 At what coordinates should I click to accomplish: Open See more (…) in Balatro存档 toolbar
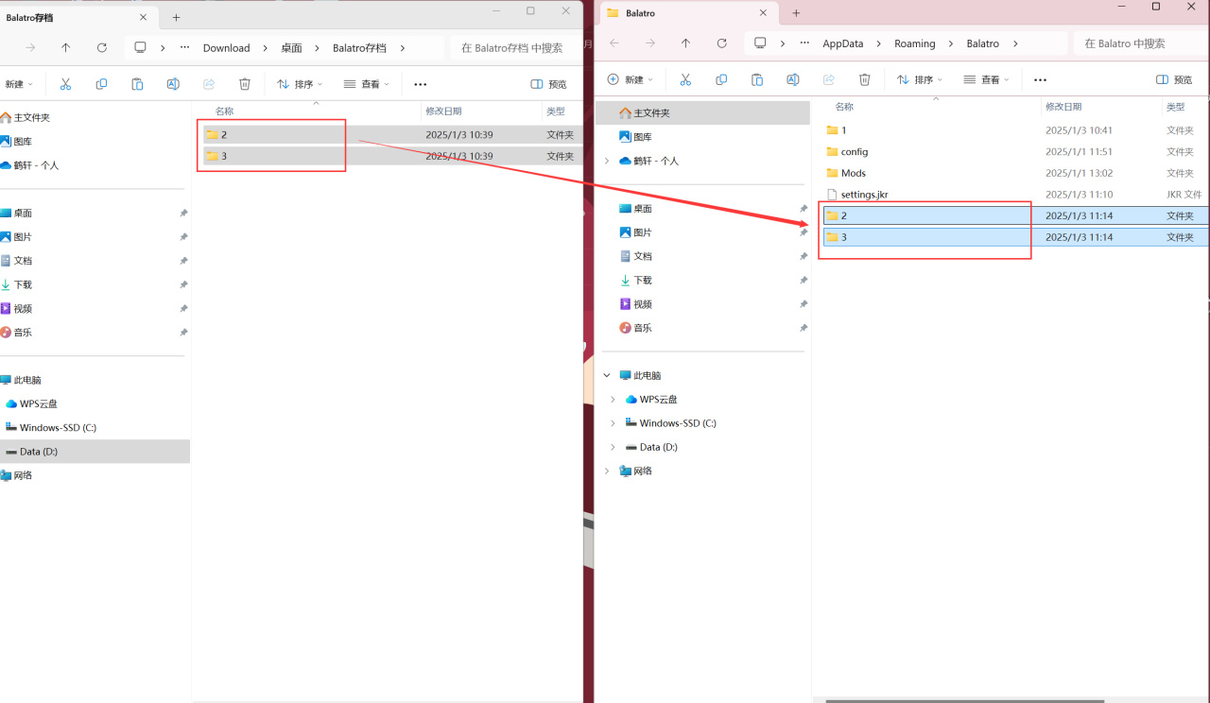pyautogui.click(x=421, y=84)
